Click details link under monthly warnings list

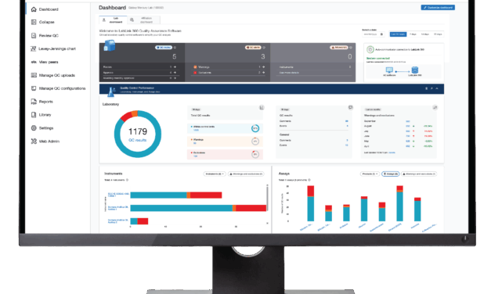point(392,152)
